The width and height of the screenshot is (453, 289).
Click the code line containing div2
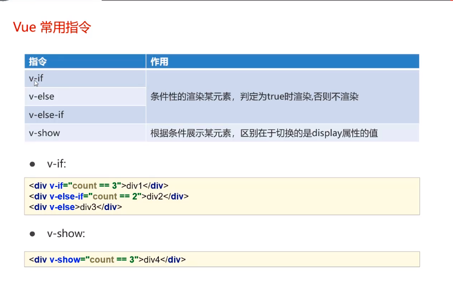click(x=108, y=196)
